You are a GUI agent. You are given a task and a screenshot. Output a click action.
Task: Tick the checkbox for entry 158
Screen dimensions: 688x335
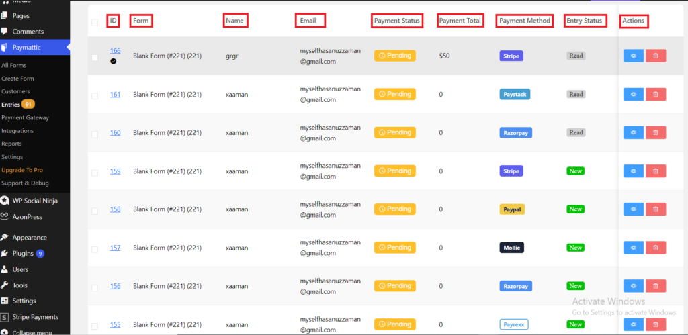coord(95,211)
